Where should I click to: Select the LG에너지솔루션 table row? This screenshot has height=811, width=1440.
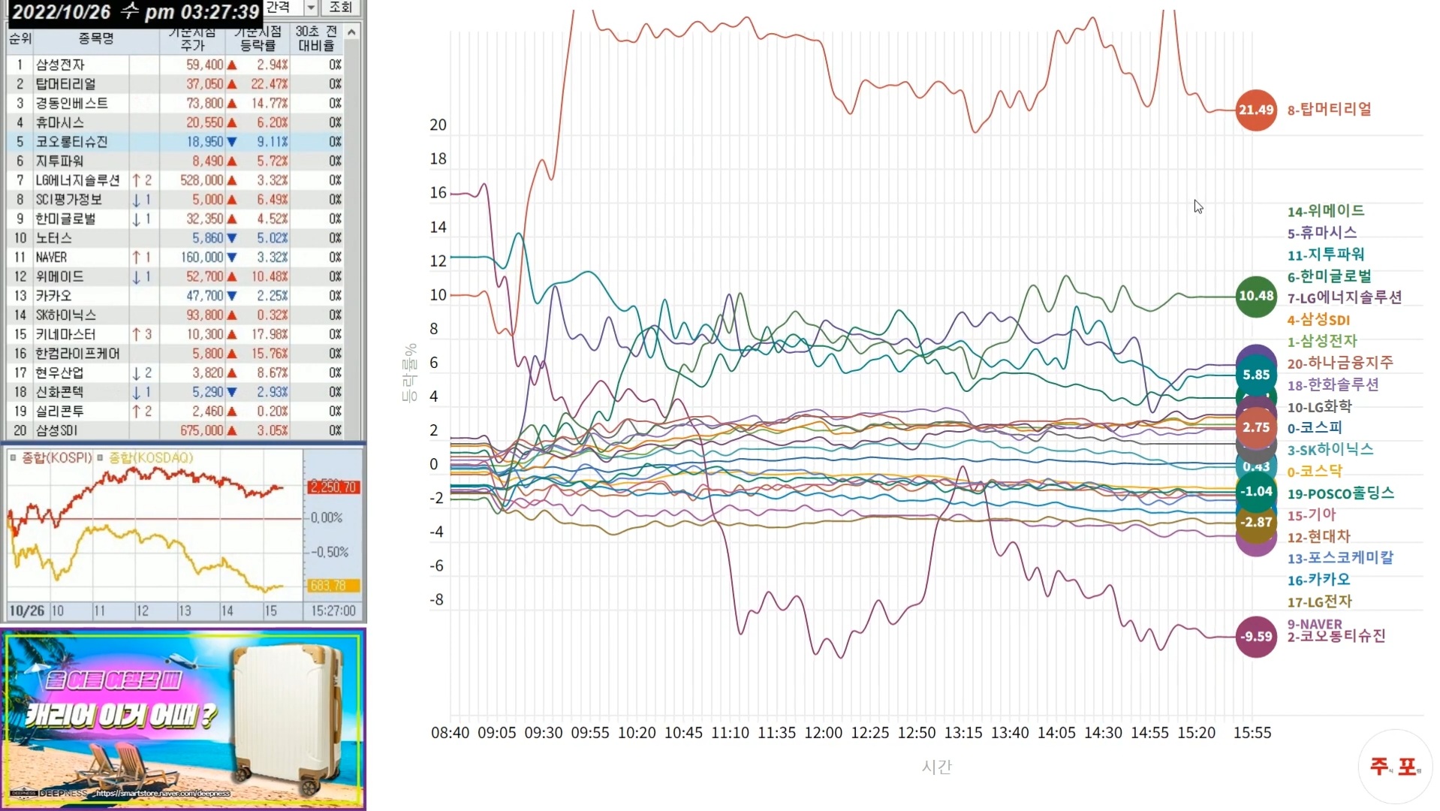[175, 180]
